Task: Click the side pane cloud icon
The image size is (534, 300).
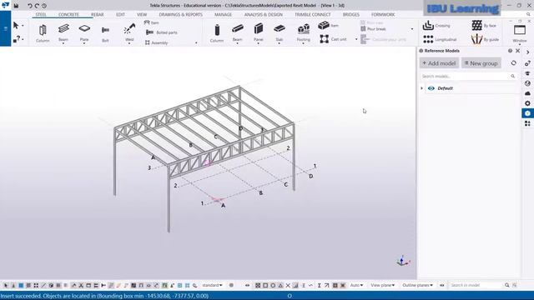Action: [x=527, y=93]
